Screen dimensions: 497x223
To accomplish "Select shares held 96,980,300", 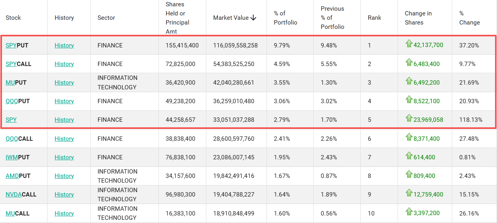I will 181,195.
